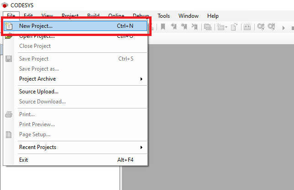The width and height of the screenshot is (294, 190).
Task: Click the Toggle Bookmark toolbar icon
Action: pyautogui.click(x=162, y=27)
